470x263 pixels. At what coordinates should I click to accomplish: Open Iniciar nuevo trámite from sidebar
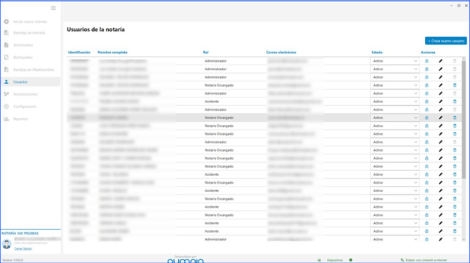(30, 22)
